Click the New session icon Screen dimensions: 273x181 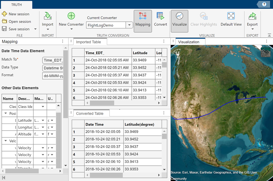[5, 14]
